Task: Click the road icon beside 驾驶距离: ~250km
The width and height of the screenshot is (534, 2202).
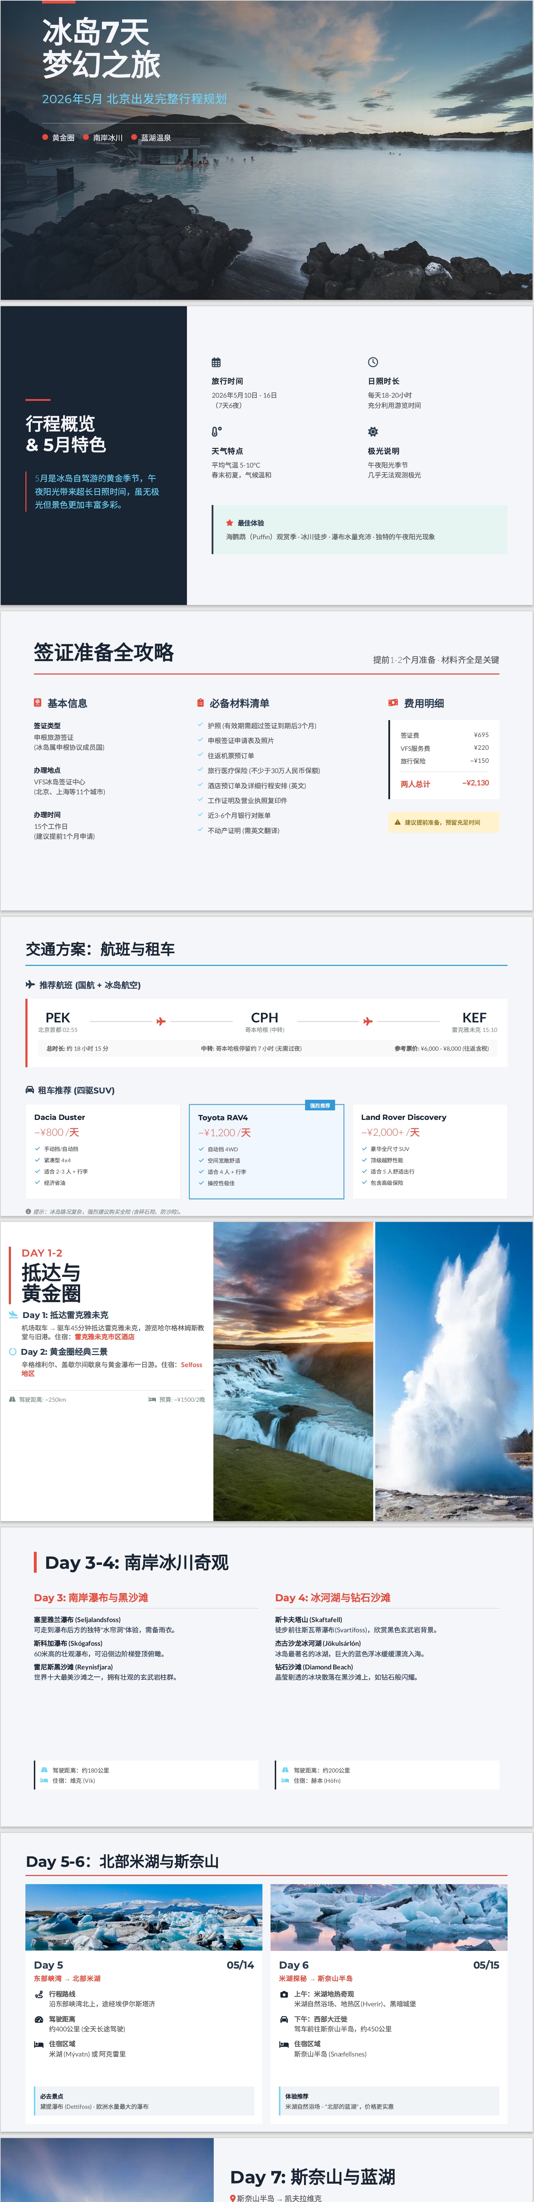Action: point(12,1399)
